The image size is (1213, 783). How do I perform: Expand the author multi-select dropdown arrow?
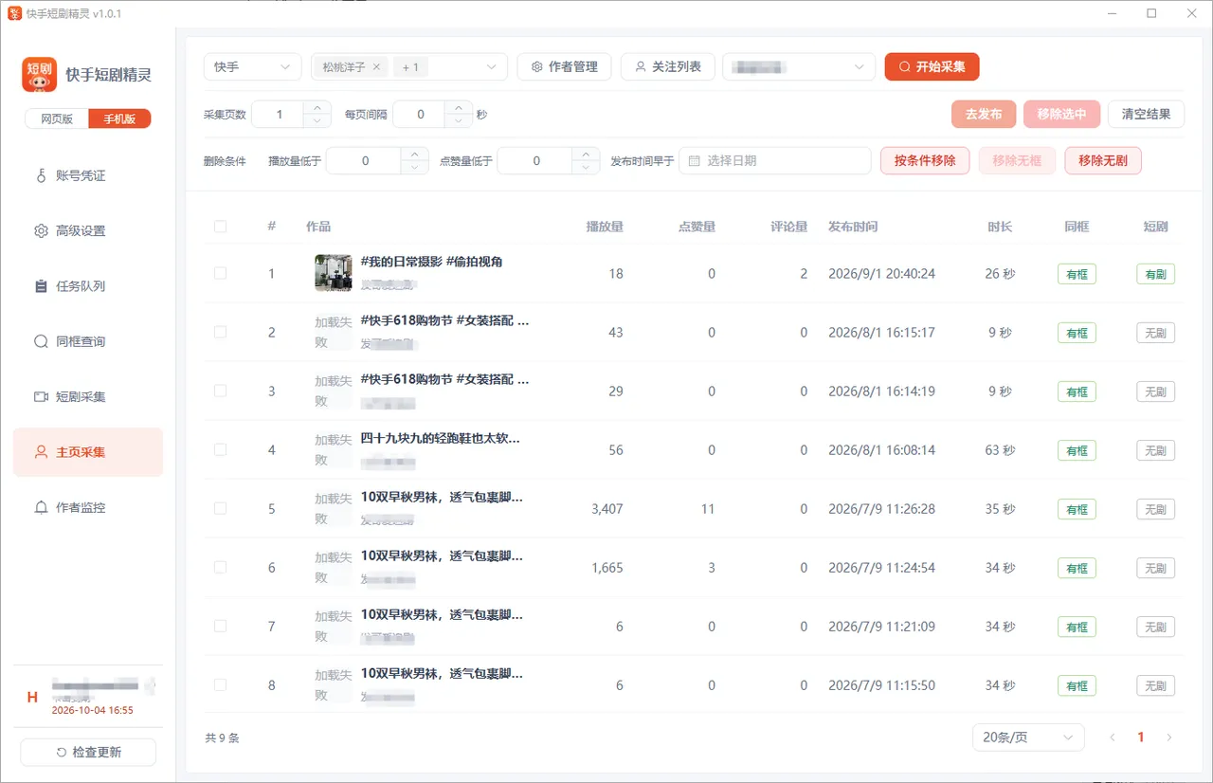pos(491,67)
